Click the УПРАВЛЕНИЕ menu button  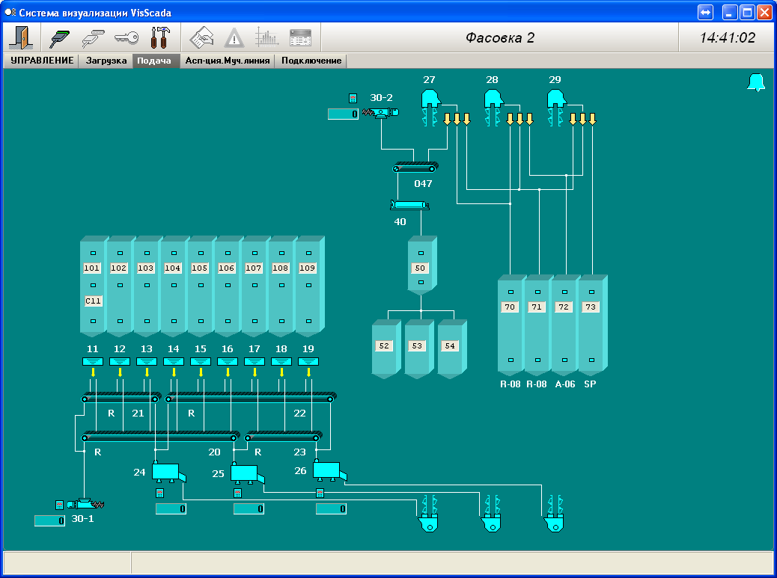[42, 61]
